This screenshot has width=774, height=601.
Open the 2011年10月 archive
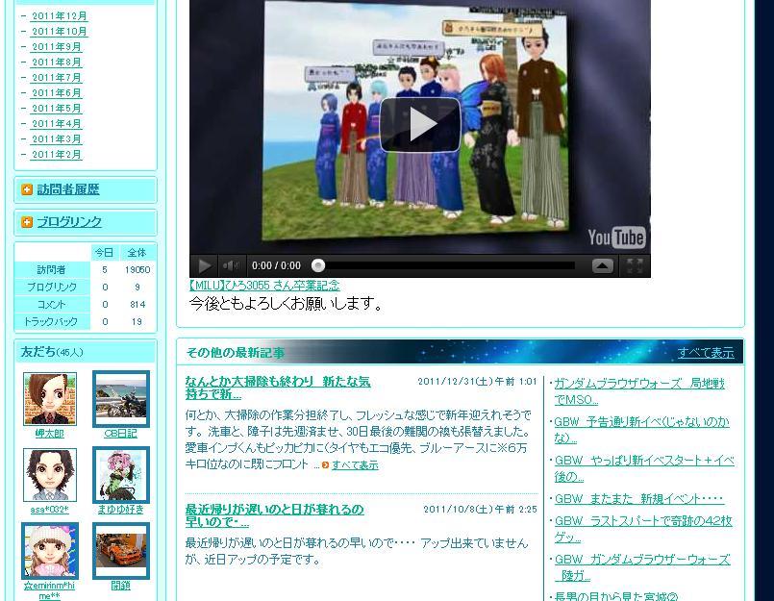[x=60, y=32]
